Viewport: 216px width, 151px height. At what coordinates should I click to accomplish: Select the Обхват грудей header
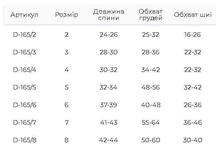pyautogui.click(x=151, y=15)
